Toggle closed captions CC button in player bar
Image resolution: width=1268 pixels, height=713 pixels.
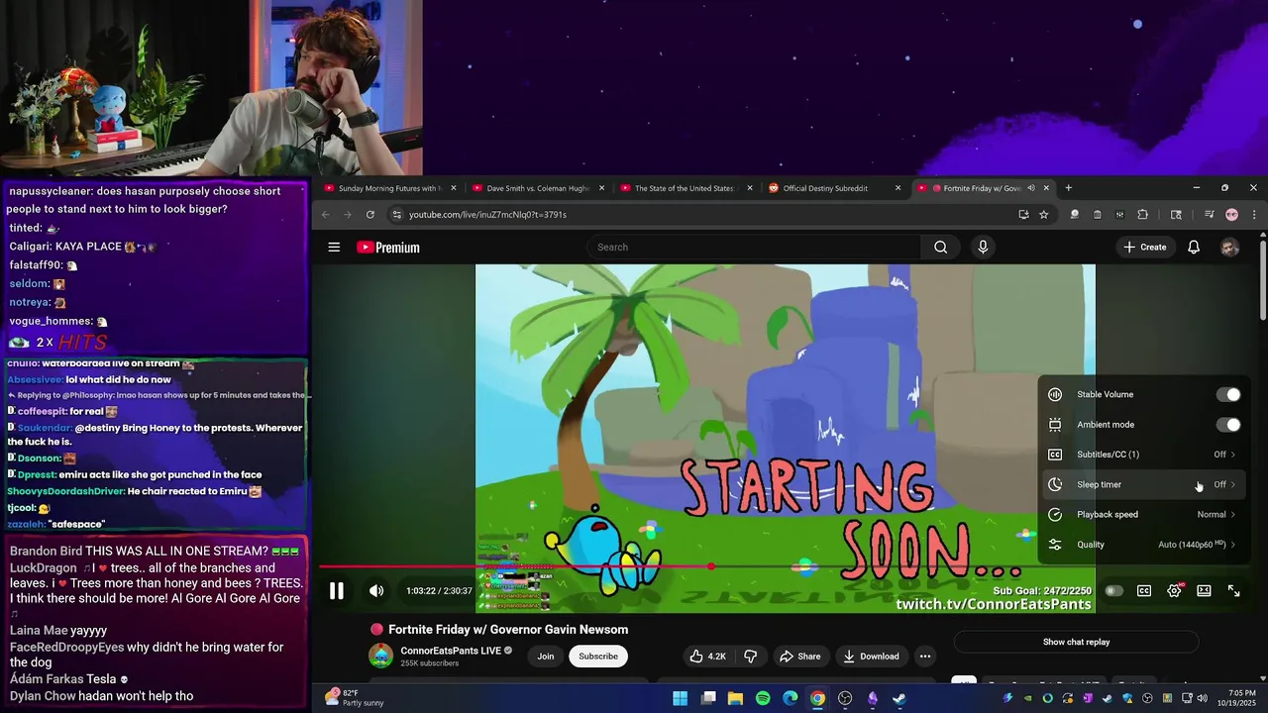tap(1144, 591)
